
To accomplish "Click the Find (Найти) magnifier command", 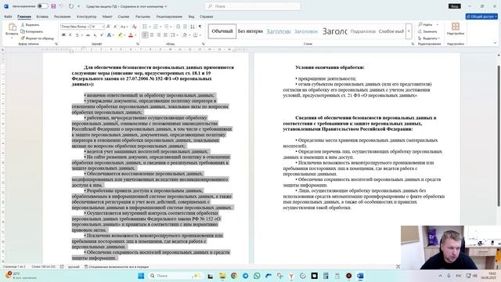I will coord(426,24).
